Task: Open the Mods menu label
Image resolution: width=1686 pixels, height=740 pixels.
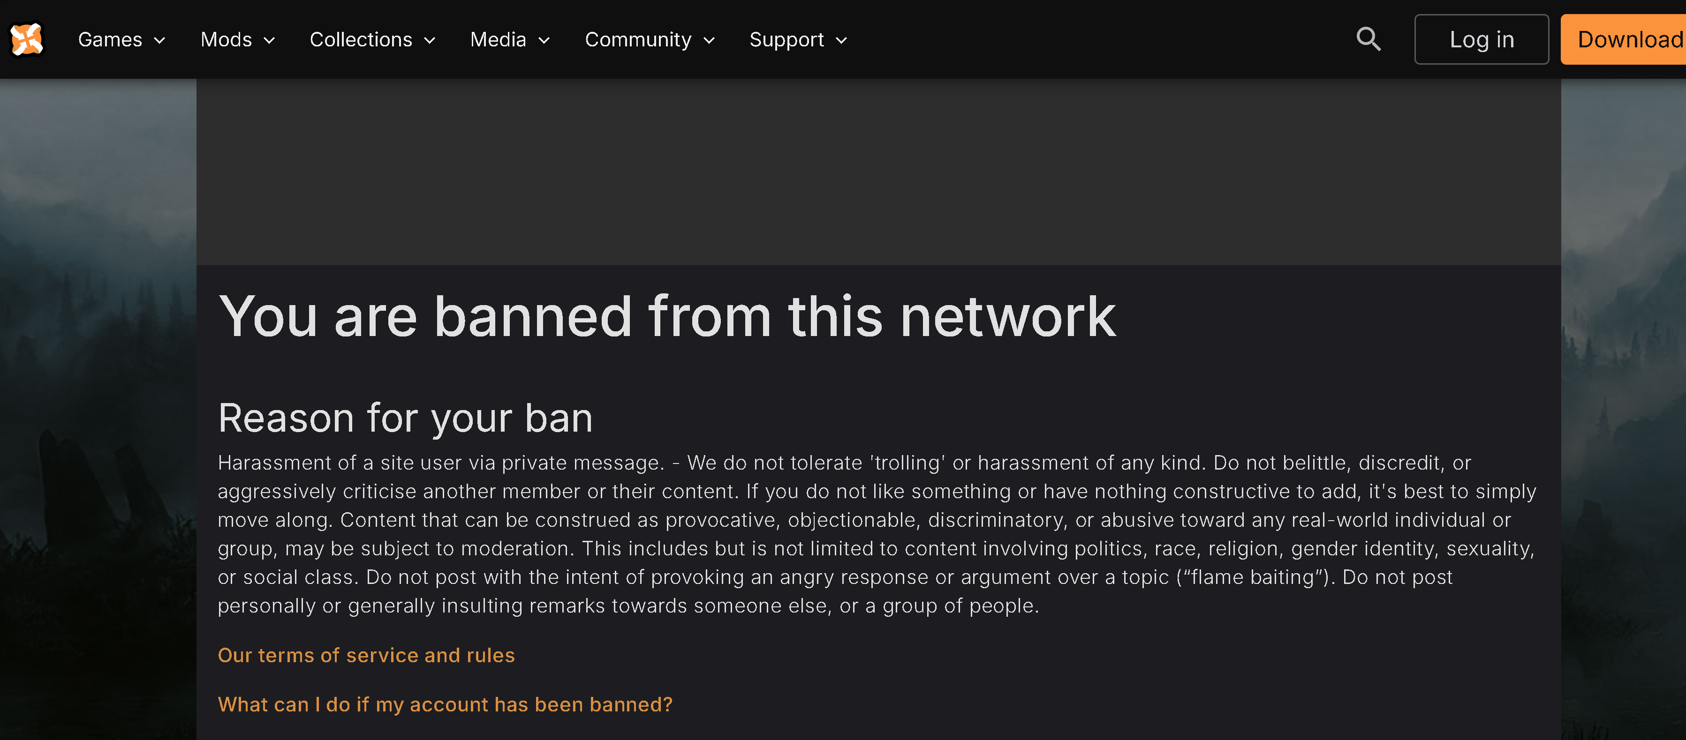Action: point(226,39)
